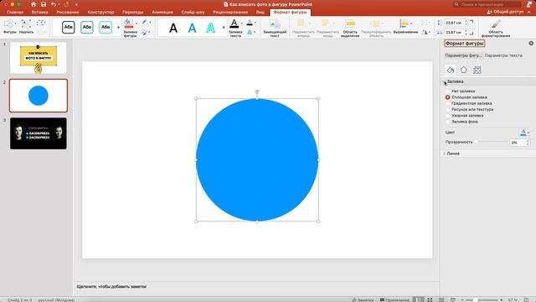Save the presentation with the floppy icon
The height and width of the screenshot is (302, 536).
(44, 4)
